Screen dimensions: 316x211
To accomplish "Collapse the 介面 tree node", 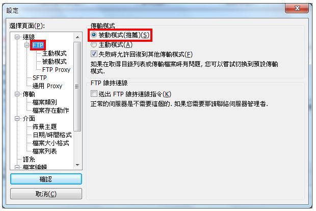I will pos(17,119).
